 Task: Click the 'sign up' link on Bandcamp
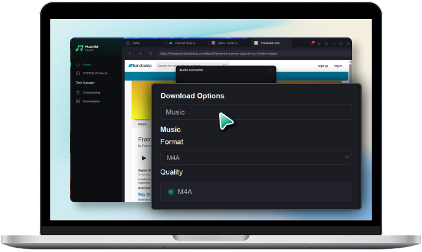click(x=323, y=66)
